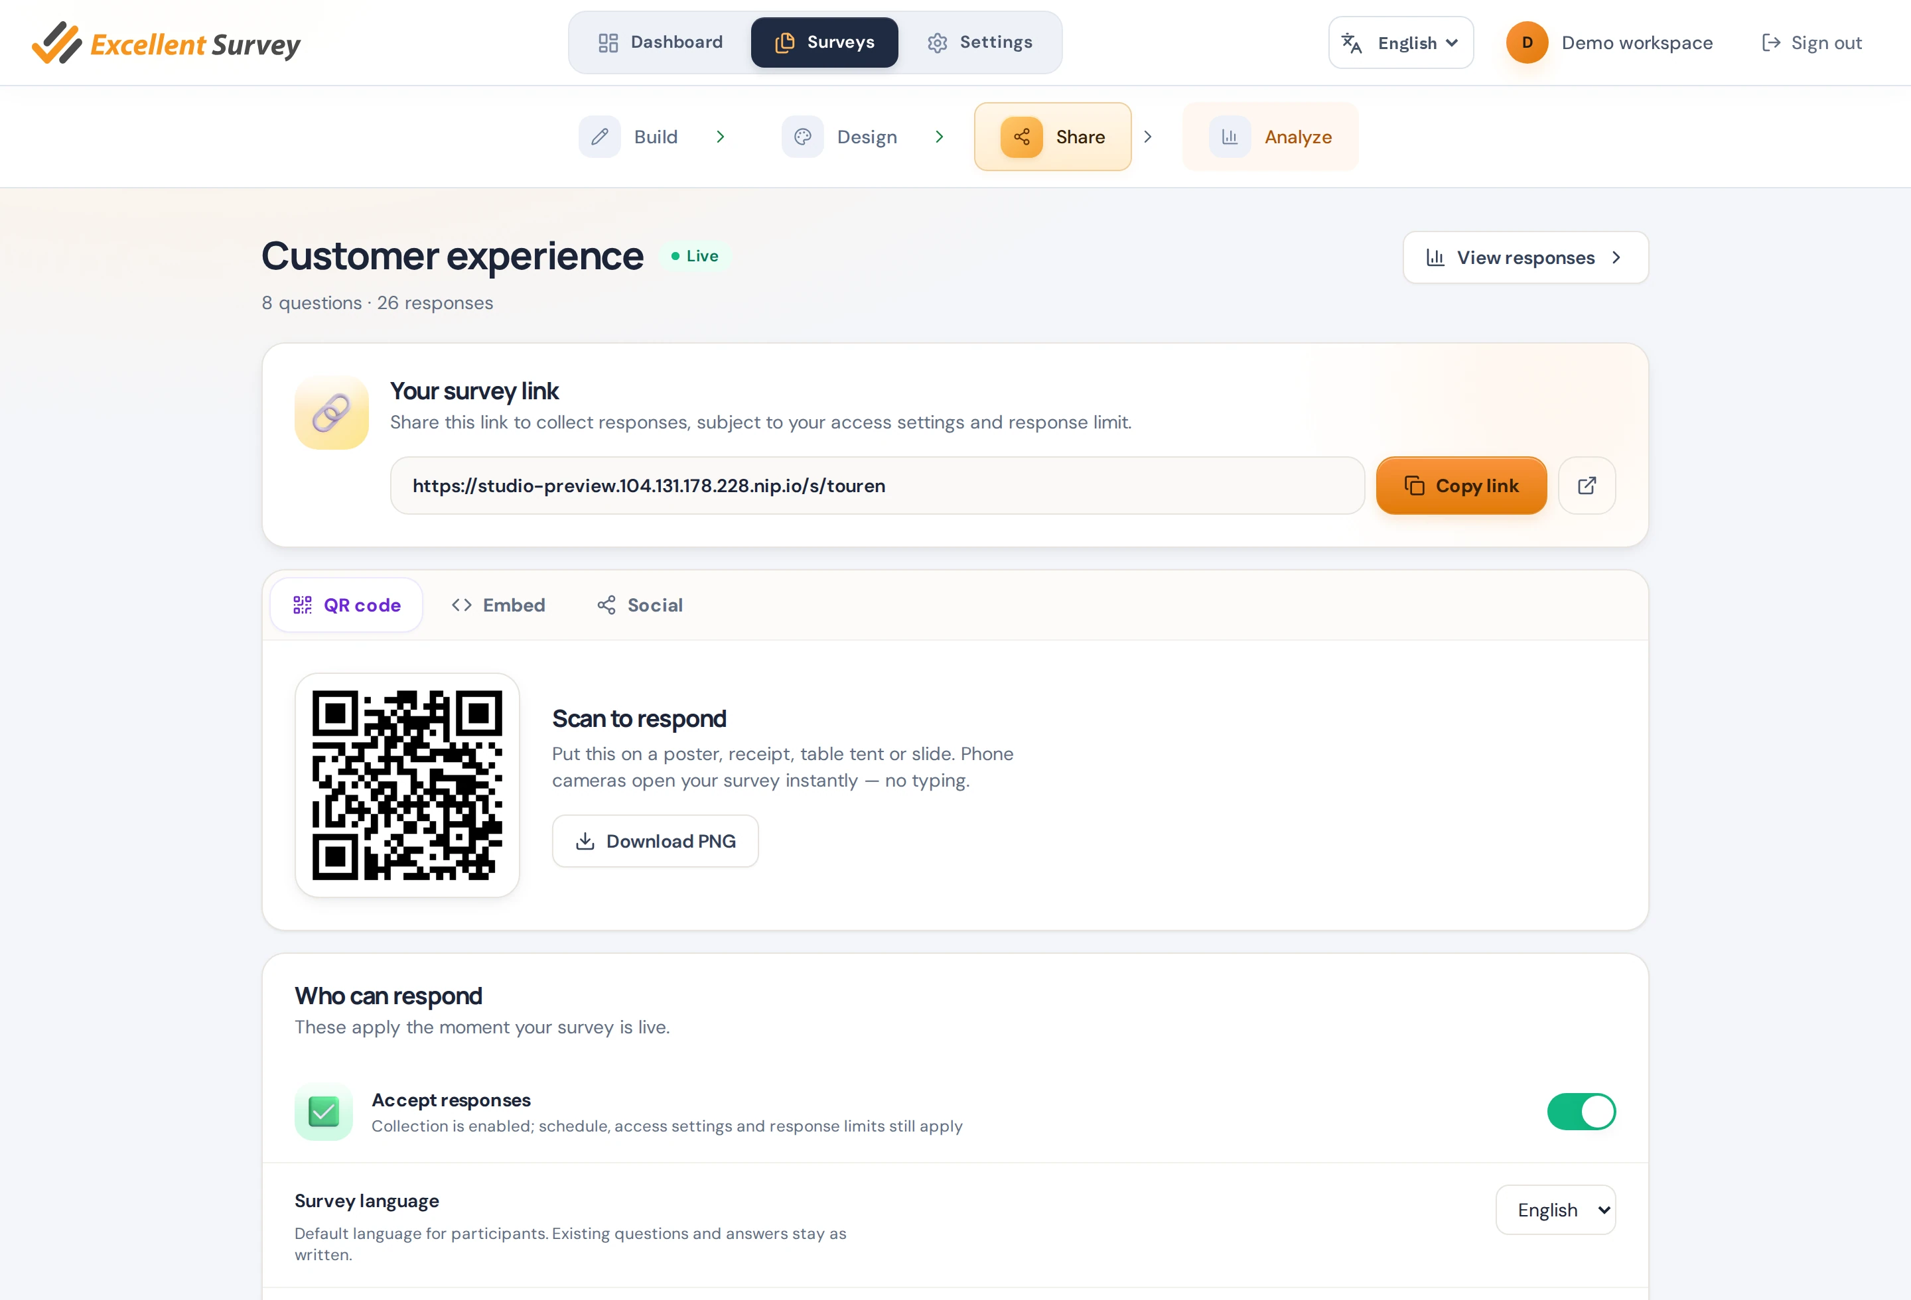Open the English language dropdown in header
1911x1300 pixels.
click(1400, 42)
